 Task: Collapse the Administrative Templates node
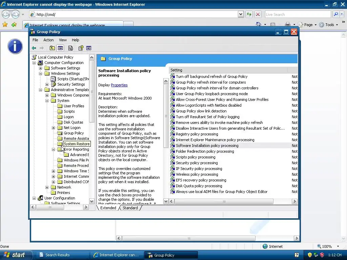tap(41, 90)
